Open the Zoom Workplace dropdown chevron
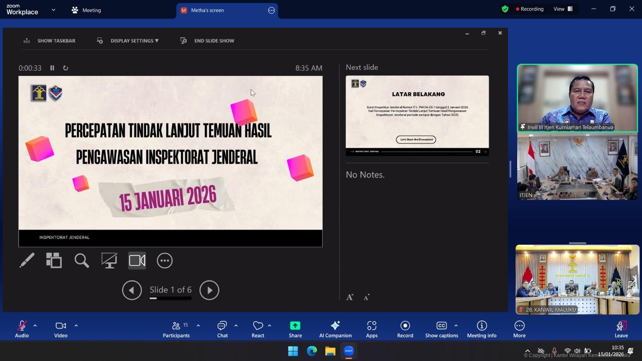642x361 pixels. coord(53,10)
